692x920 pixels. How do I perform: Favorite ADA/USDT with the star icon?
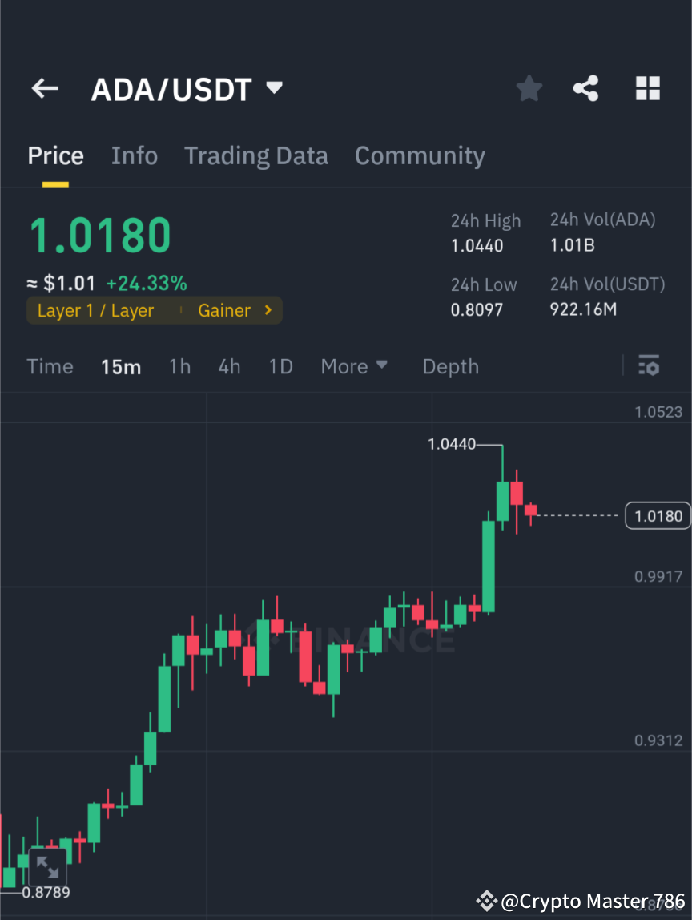tap(529, 88)
